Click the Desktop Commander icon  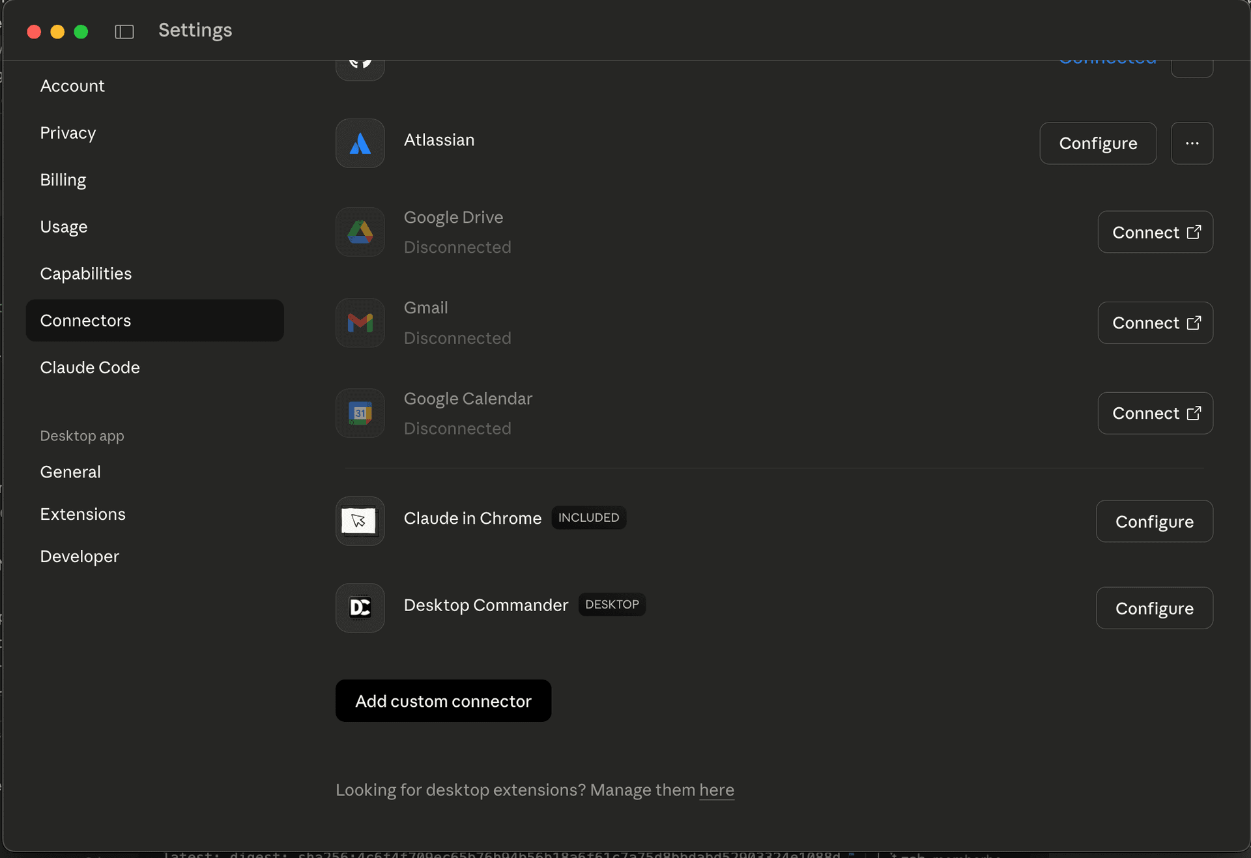359,607
